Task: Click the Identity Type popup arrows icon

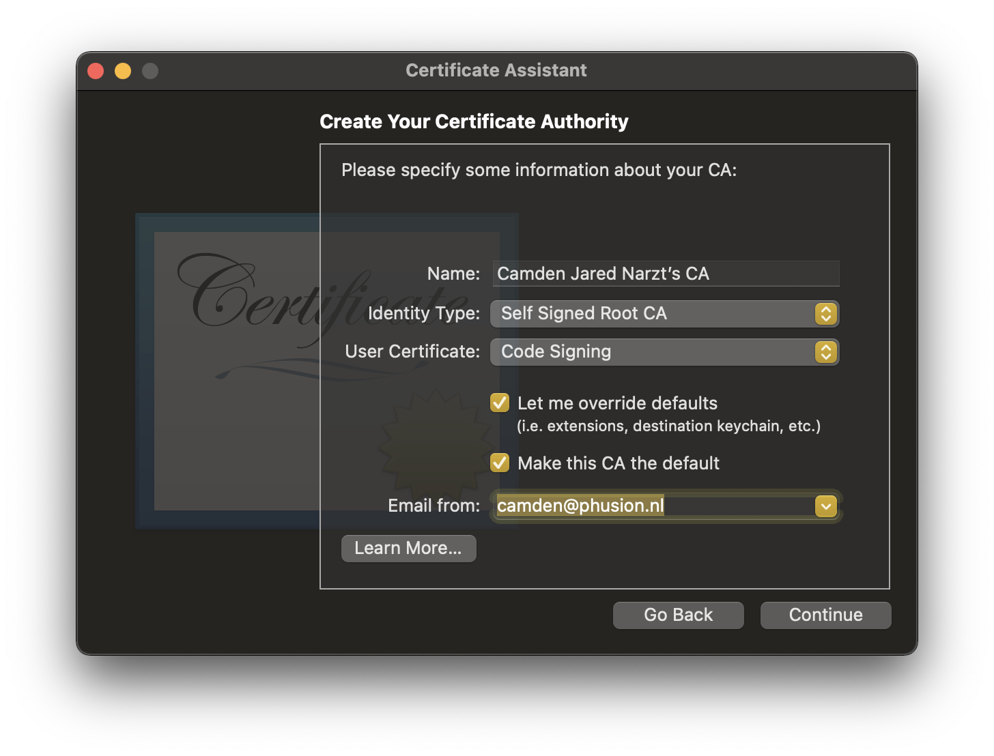Action: click(825, 314)
